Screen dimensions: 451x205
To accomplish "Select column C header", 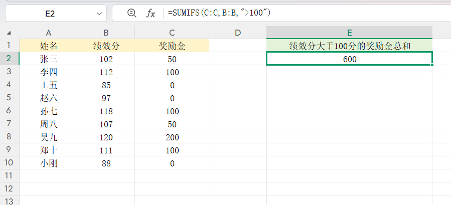I will [x=172, y=33].
